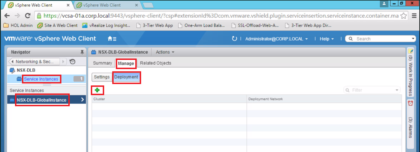The width and height of the screenshot is (420, 152).
Task: Reload the page in the browser
Action: coord(27,16)
